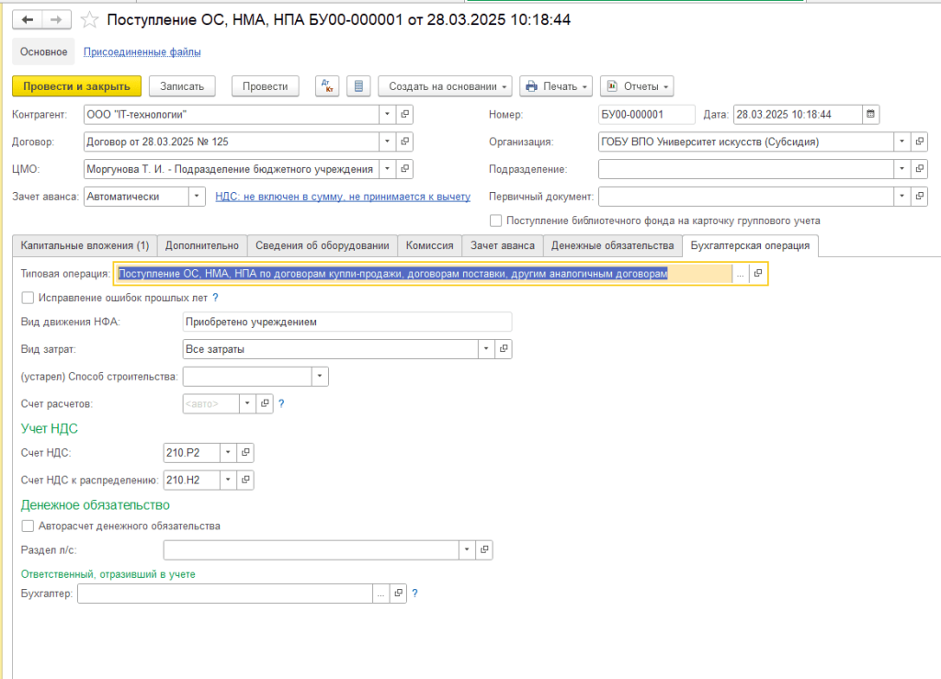The image size is (941, 679).
Task: Expand the Создать на основании menu
Action: point(445,86)
